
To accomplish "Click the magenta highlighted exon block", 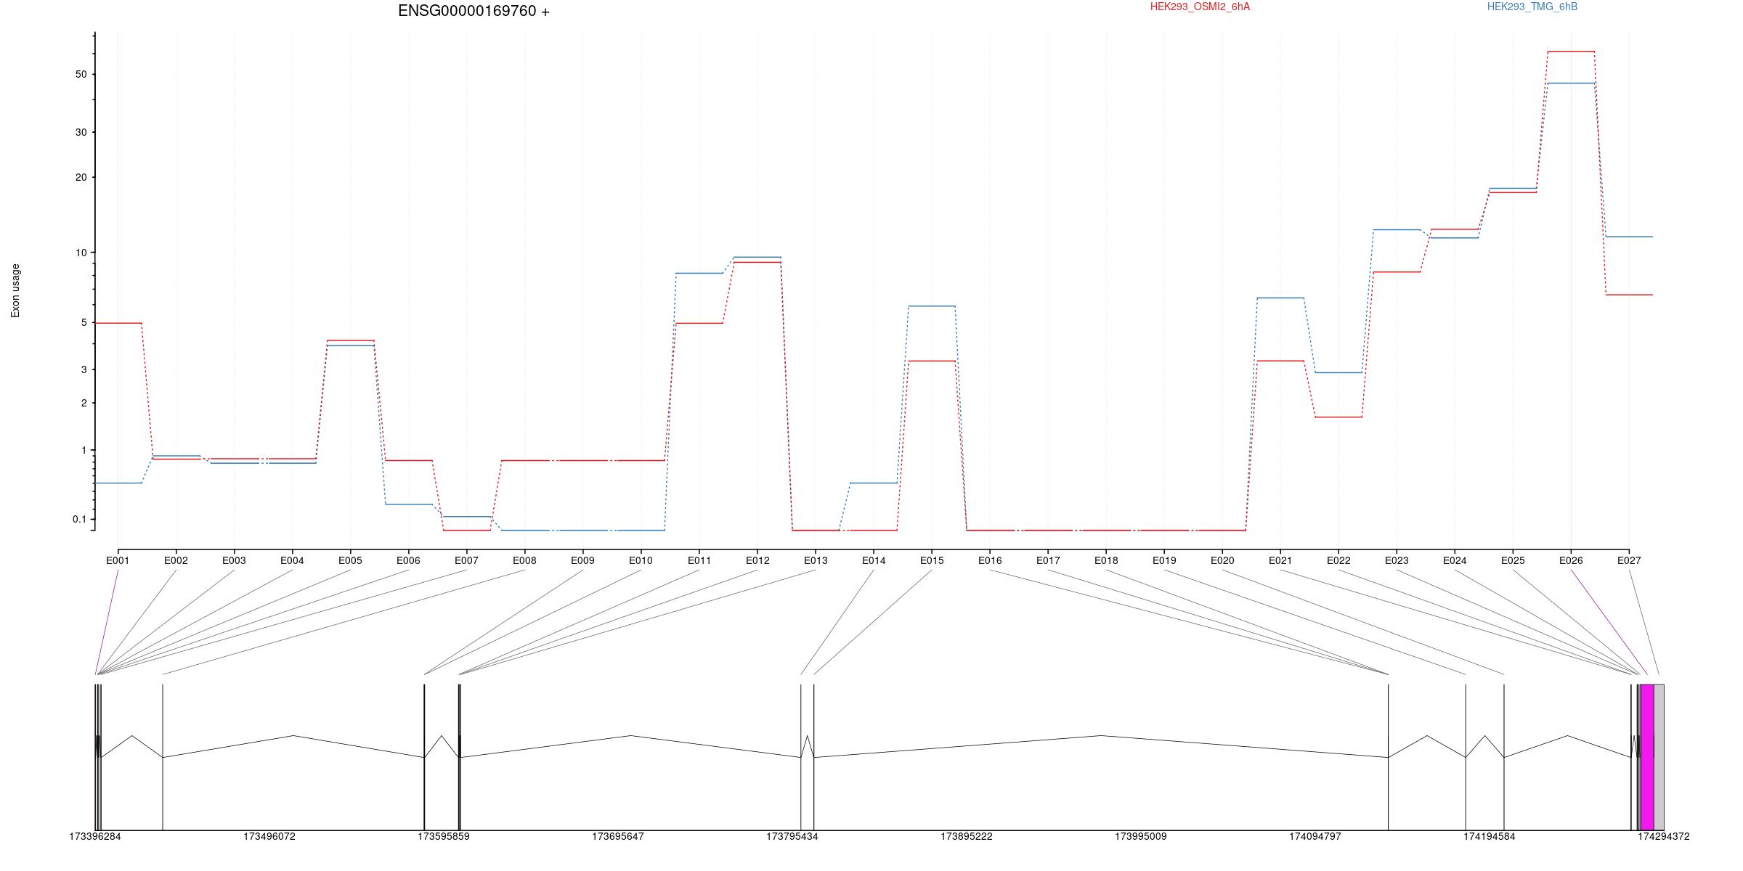I will click(1647, 757).
